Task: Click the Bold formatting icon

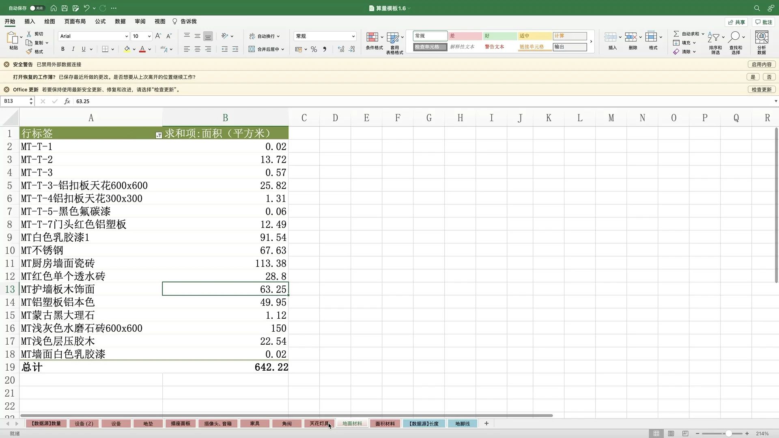Action: point(62,49)
